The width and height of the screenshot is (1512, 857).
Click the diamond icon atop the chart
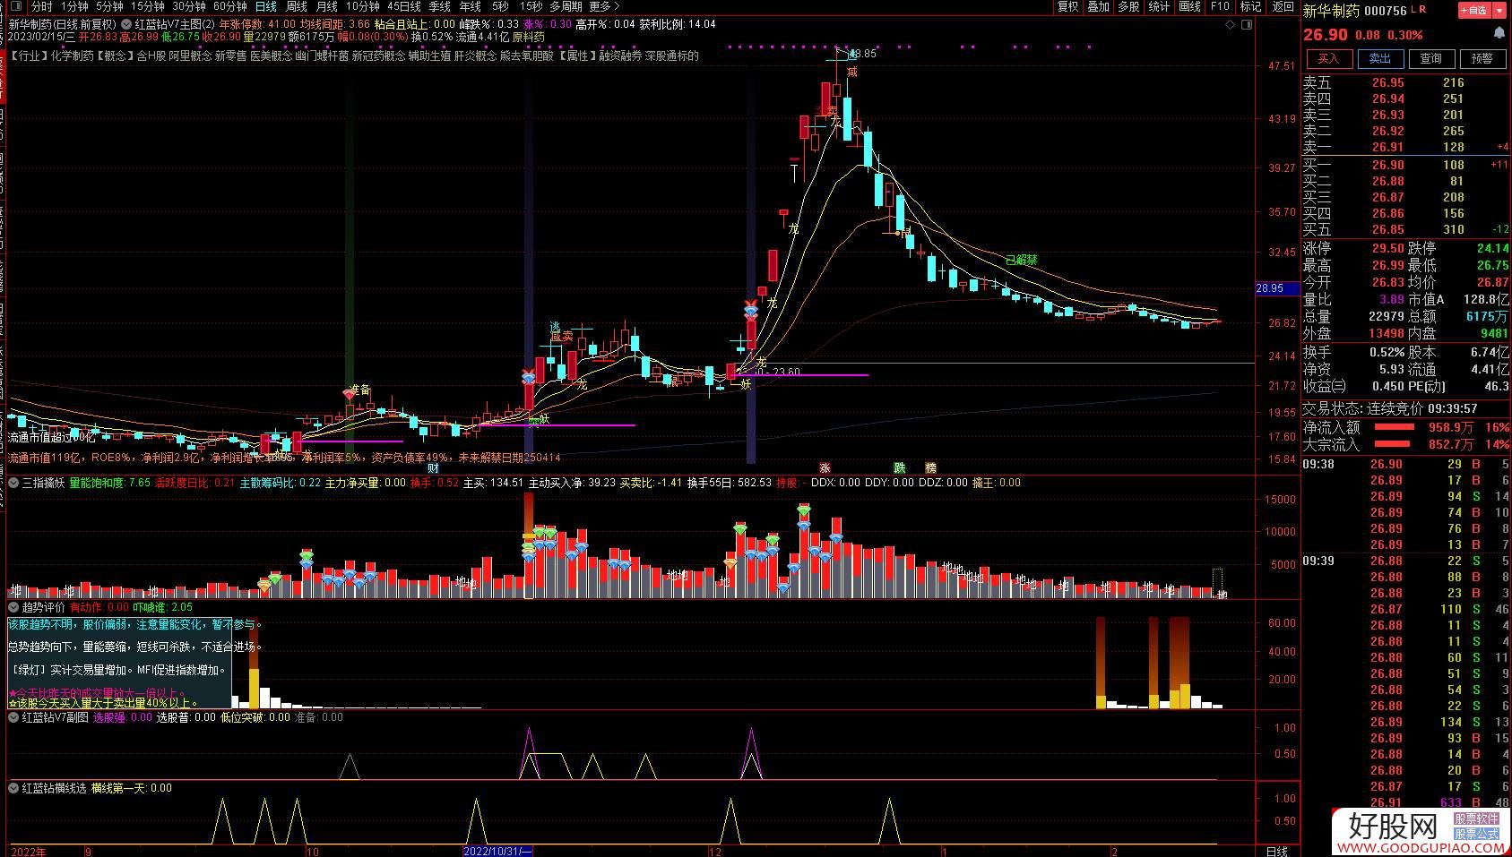coord(1231,25)
